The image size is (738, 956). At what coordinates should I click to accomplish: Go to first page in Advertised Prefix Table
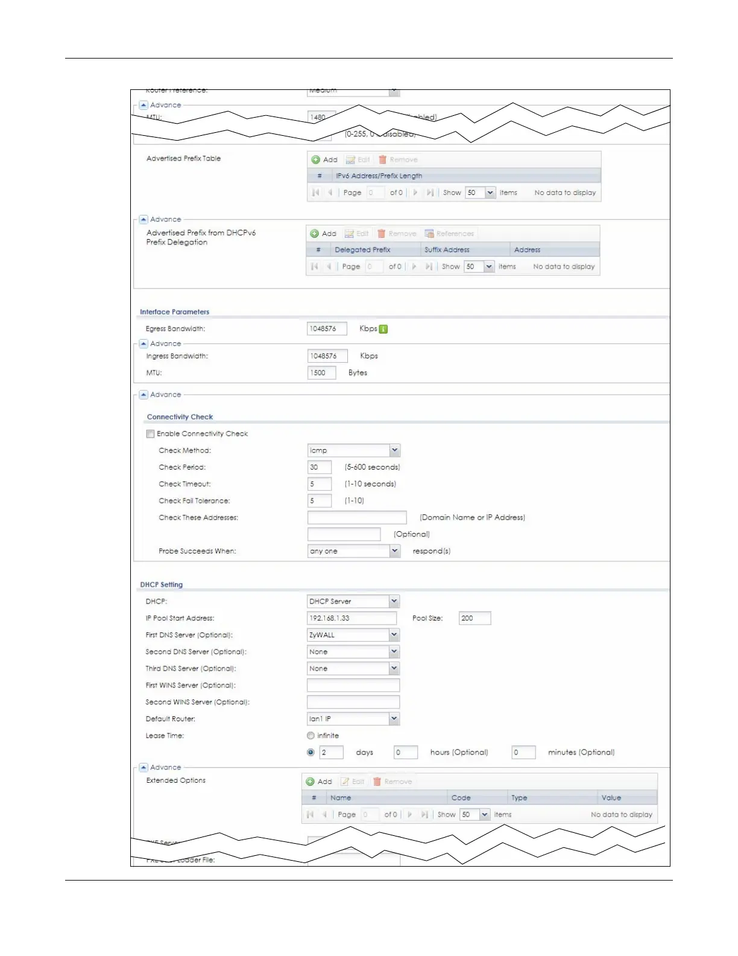315,193
